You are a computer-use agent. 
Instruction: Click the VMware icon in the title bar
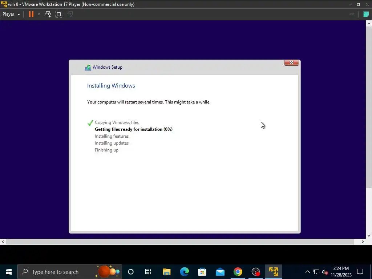tap(4, 4)
